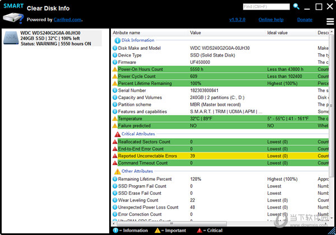The height and width of the screenshot is (235, 336).
Task: Click warning icon beside Percent Lifetime Remaining
Action: tap(115, 83)
